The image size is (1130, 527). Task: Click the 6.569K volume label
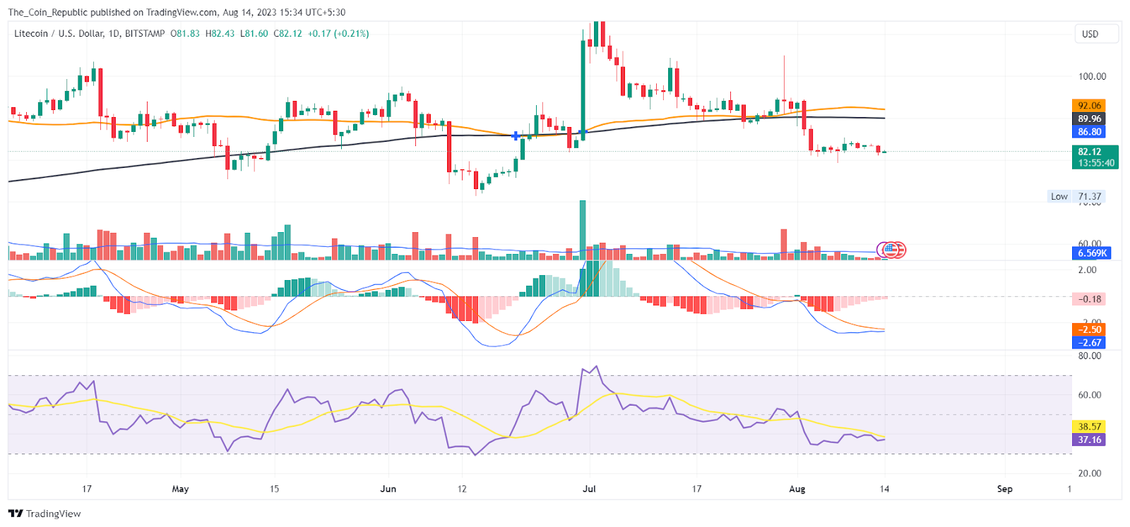1092,253
